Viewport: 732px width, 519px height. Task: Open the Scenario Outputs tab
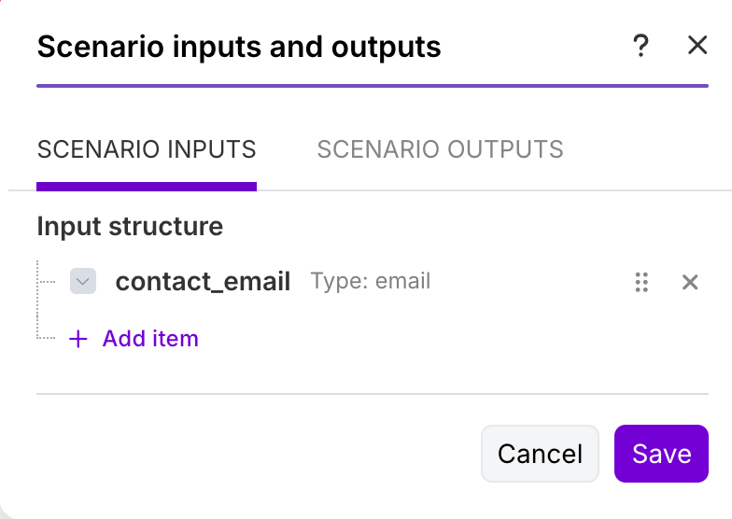click(440, 149)
